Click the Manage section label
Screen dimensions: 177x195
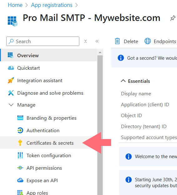(x=26, y=105)
